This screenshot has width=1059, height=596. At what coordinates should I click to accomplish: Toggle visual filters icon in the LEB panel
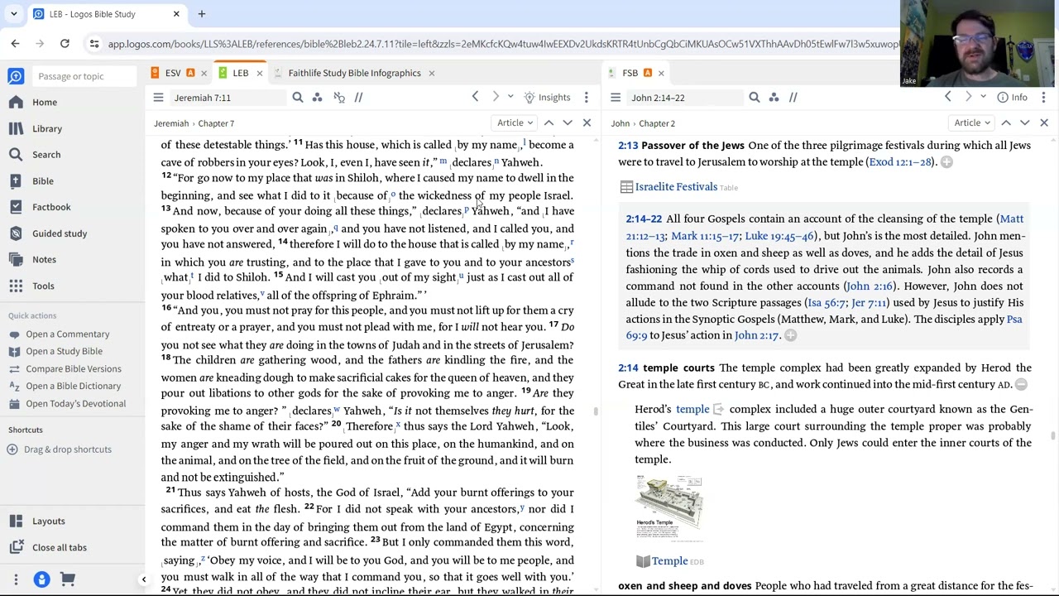(x=317, y=98)
